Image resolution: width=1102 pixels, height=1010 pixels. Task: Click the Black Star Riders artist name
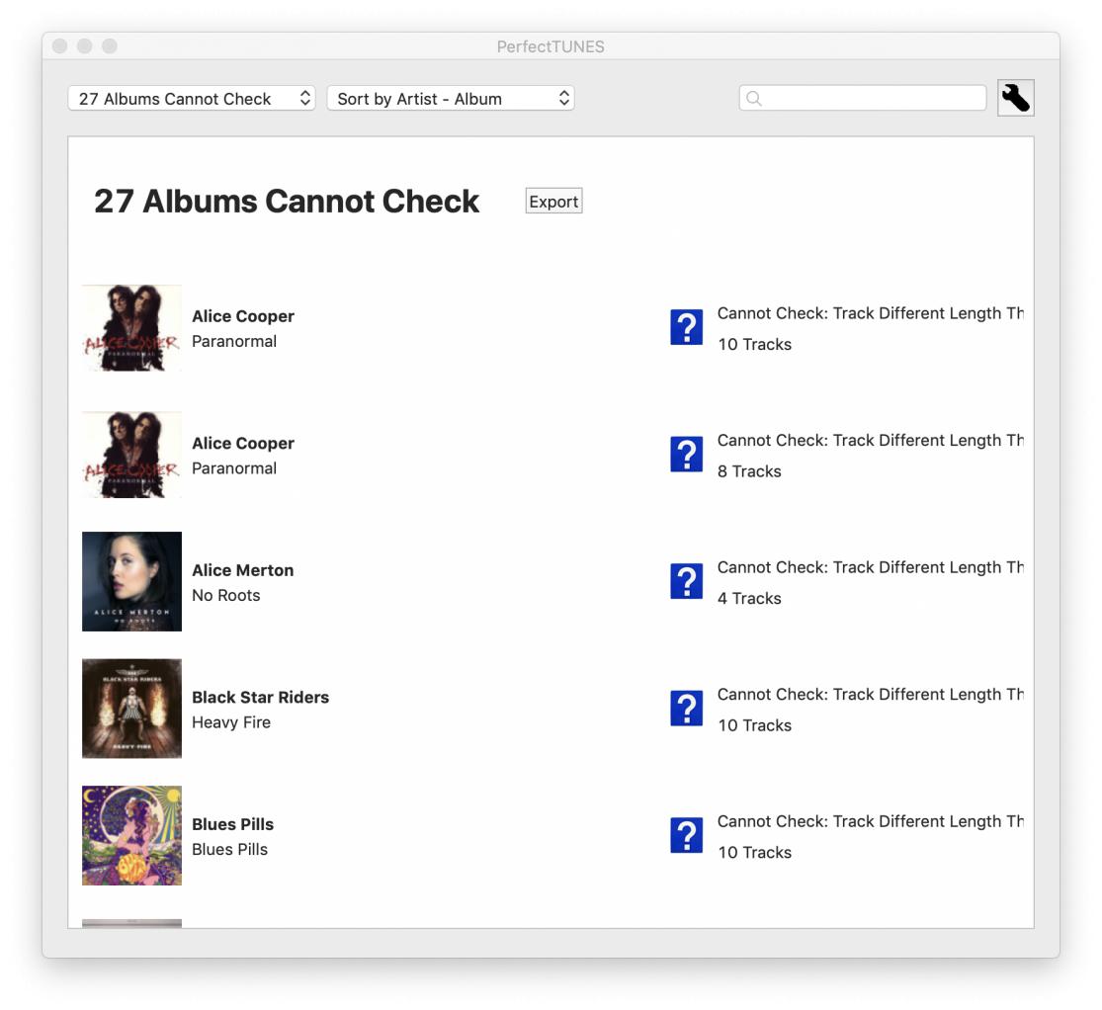260,697
